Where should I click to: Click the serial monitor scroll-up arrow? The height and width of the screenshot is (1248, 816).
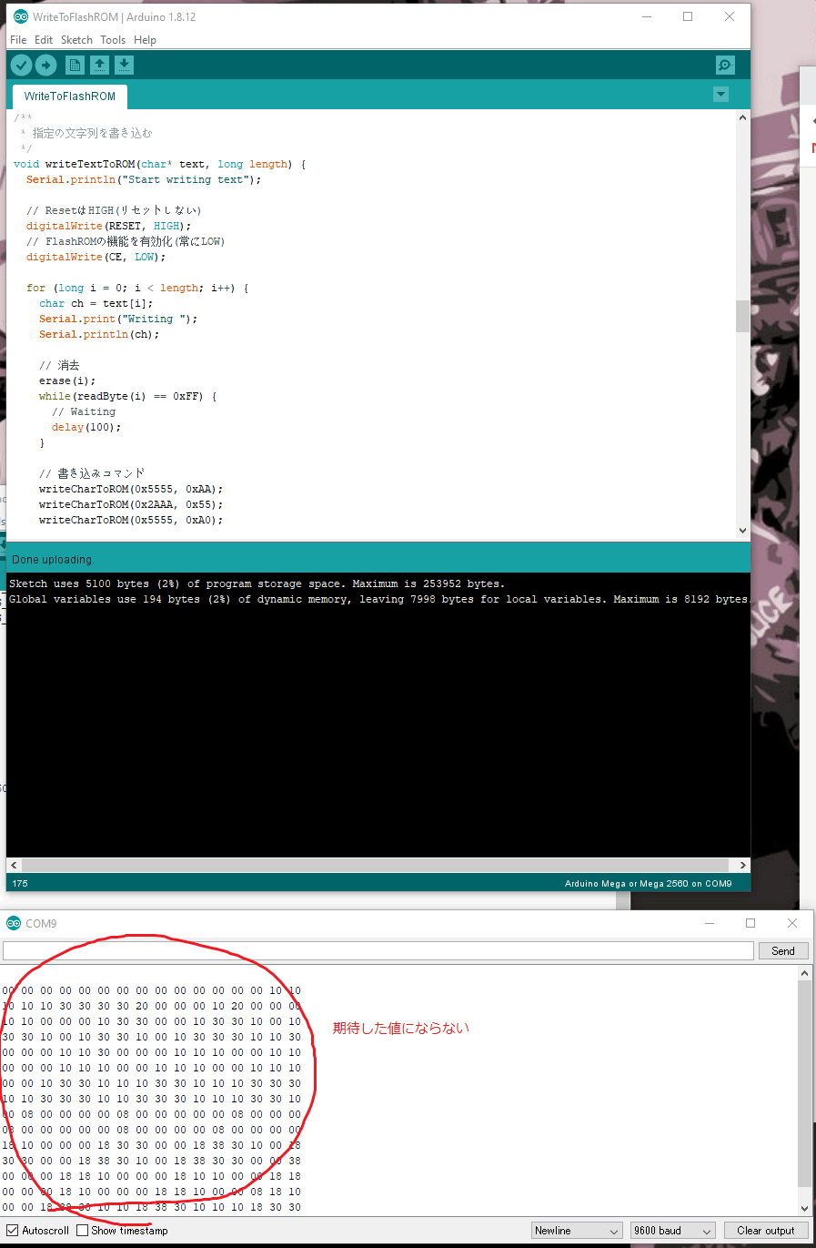(804, 974)
